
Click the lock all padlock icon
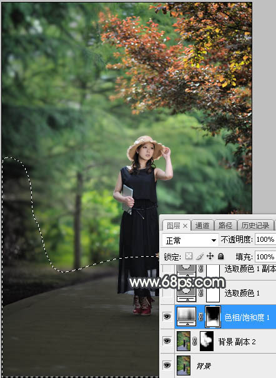coord(220,256)
